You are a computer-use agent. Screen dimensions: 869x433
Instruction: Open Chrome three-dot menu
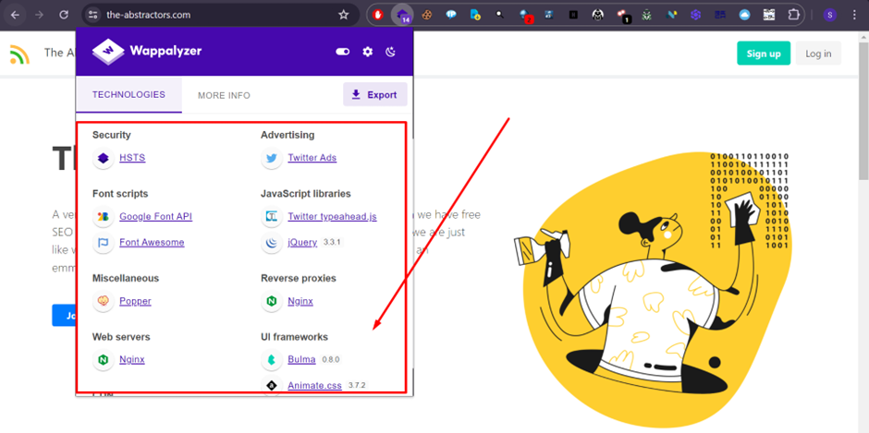click(x=854, y=15)
